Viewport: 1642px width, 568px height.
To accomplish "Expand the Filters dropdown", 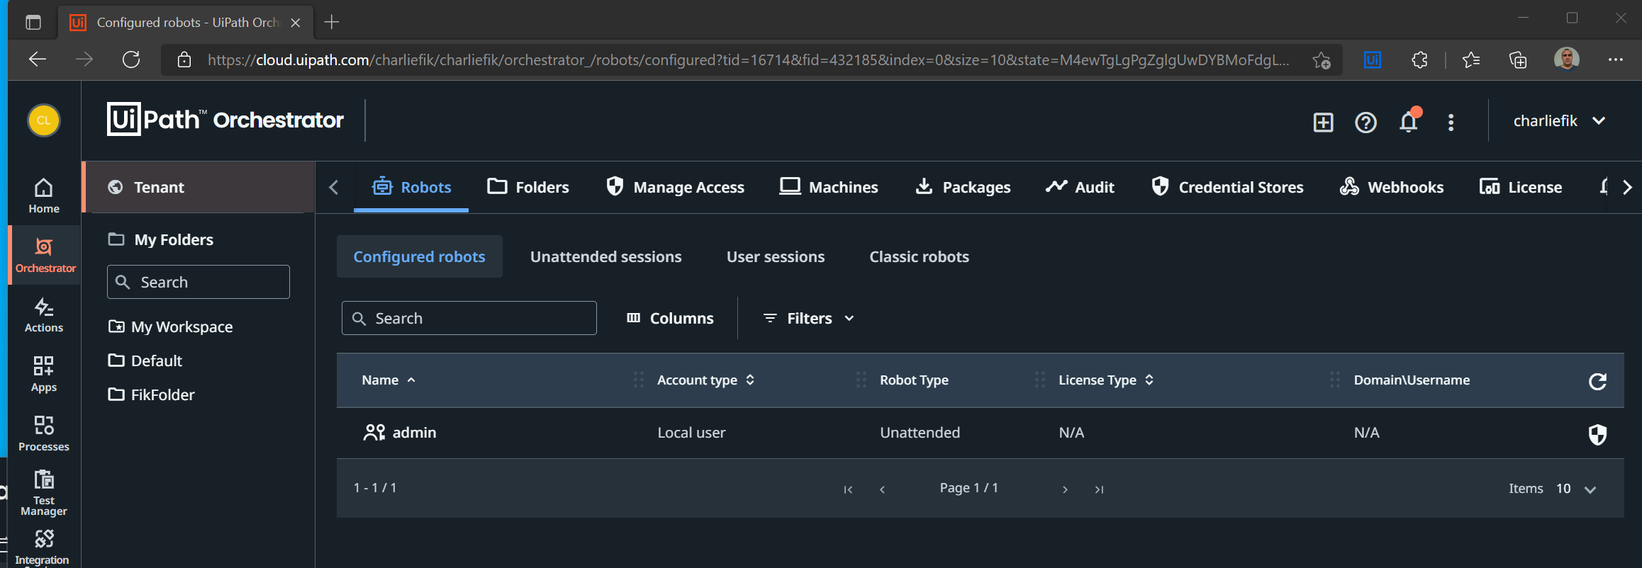I will (809, 319).
